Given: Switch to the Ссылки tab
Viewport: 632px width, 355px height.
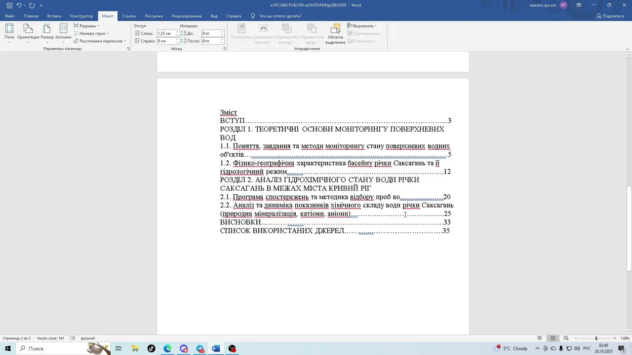Looking at the screenshot, I should tap(129, 16).
